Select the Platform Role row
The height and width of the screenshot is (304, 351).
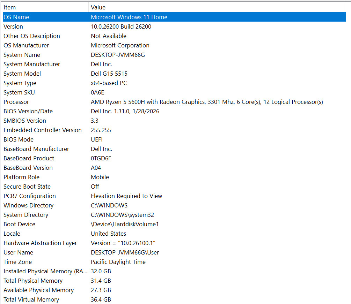coord(174,177)
